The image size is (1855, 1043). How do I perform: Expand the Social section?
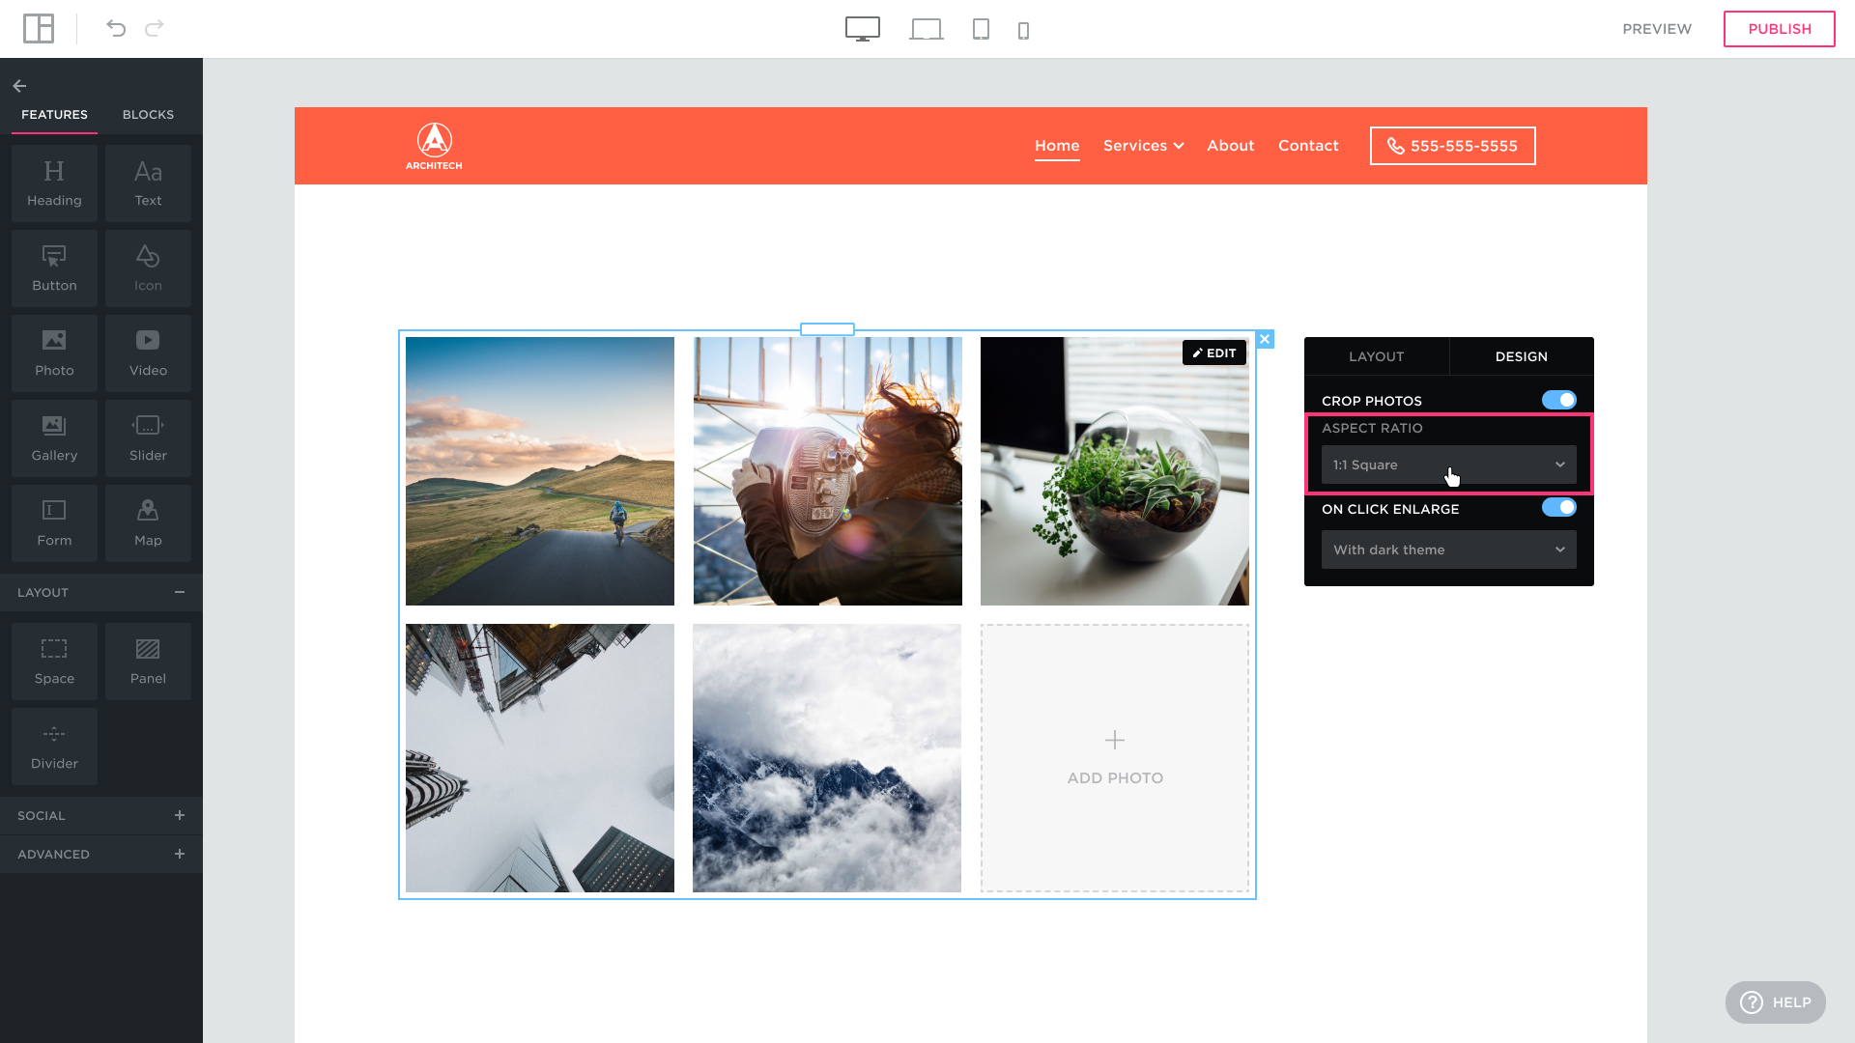coord(180,815)
